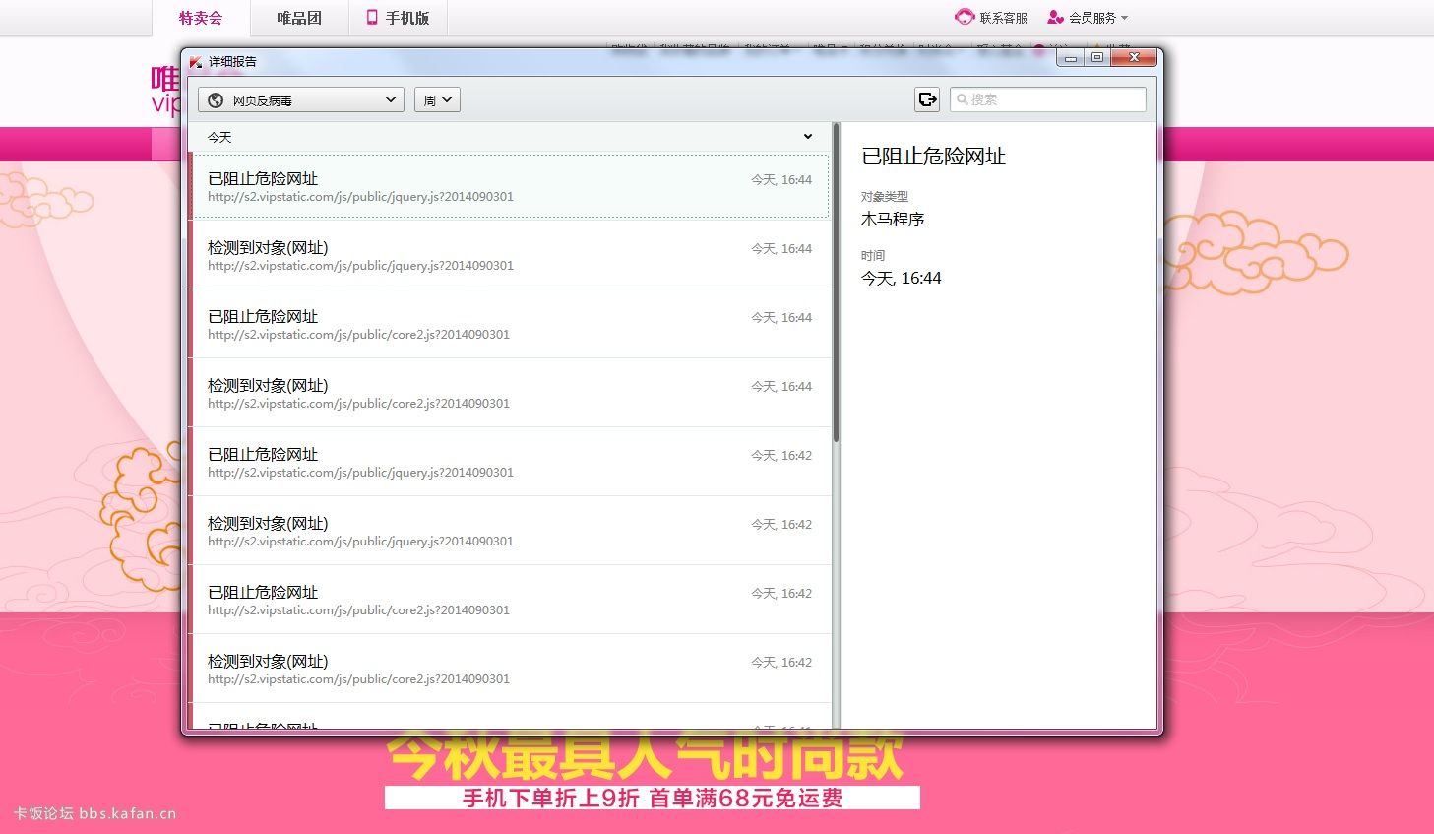
Task: Minimize the 详细报告 window
Action: (x=1071, y=58)
